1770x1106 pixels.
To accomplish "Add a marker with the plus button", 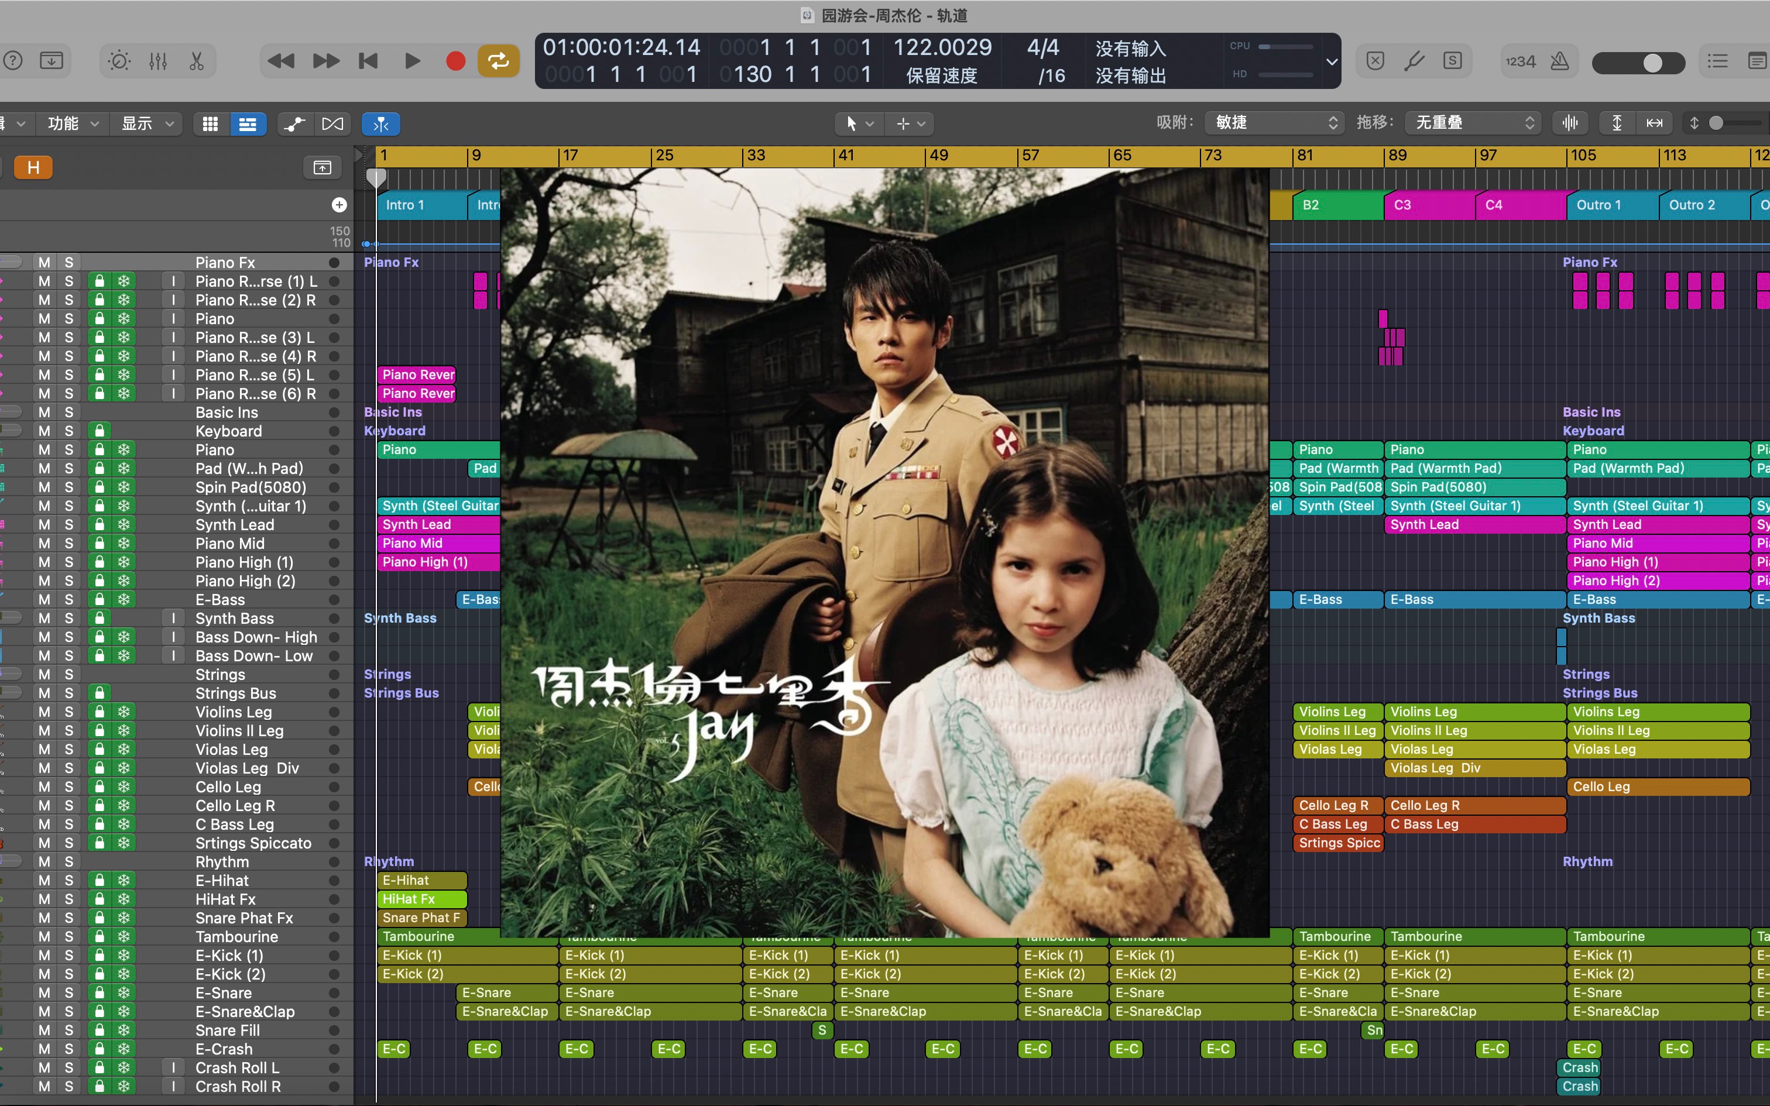I will pos(339,205).
